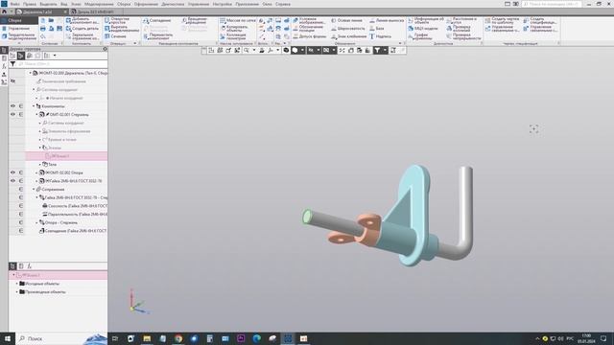This screenshot has width=614, height=345.
Task: Toggle include marker on Опора - Стержень row
Action: pyautogui.click(x=21, y=222)
